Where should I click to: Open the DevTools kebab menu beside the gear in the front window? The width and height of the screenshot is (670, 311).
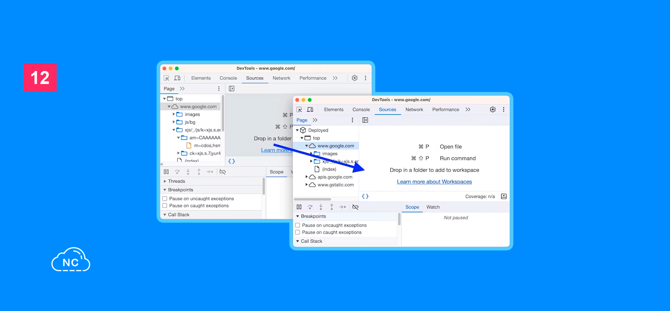[503, 109]
